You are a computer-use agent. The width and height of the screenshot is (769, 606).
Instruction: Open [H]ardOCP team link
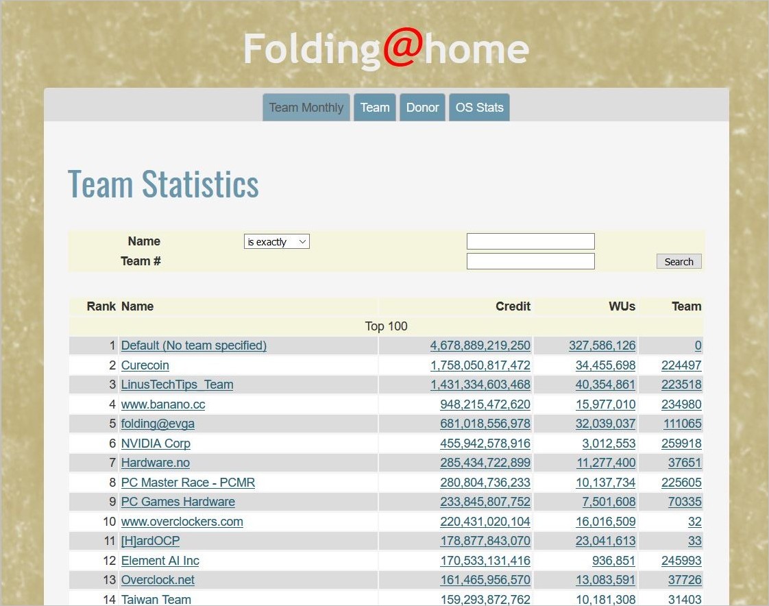pos(150,541)
